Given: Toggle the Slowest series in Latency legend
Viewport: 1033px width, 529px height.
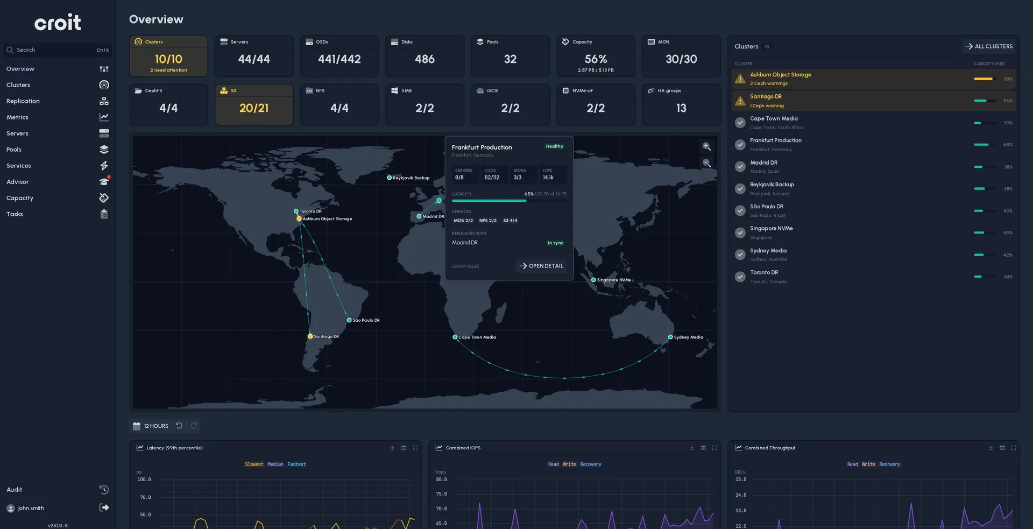Looking at the screenshot, I should (254, 464).
